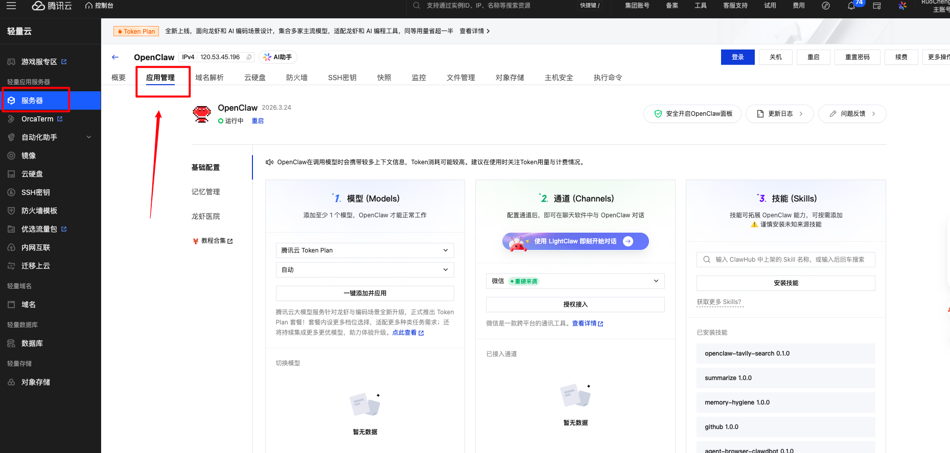Image resolution: width=950 pixels, height=453 pixels.
Task: Click the 迁移上云 sidebar icon
Action: coord(11,266)
